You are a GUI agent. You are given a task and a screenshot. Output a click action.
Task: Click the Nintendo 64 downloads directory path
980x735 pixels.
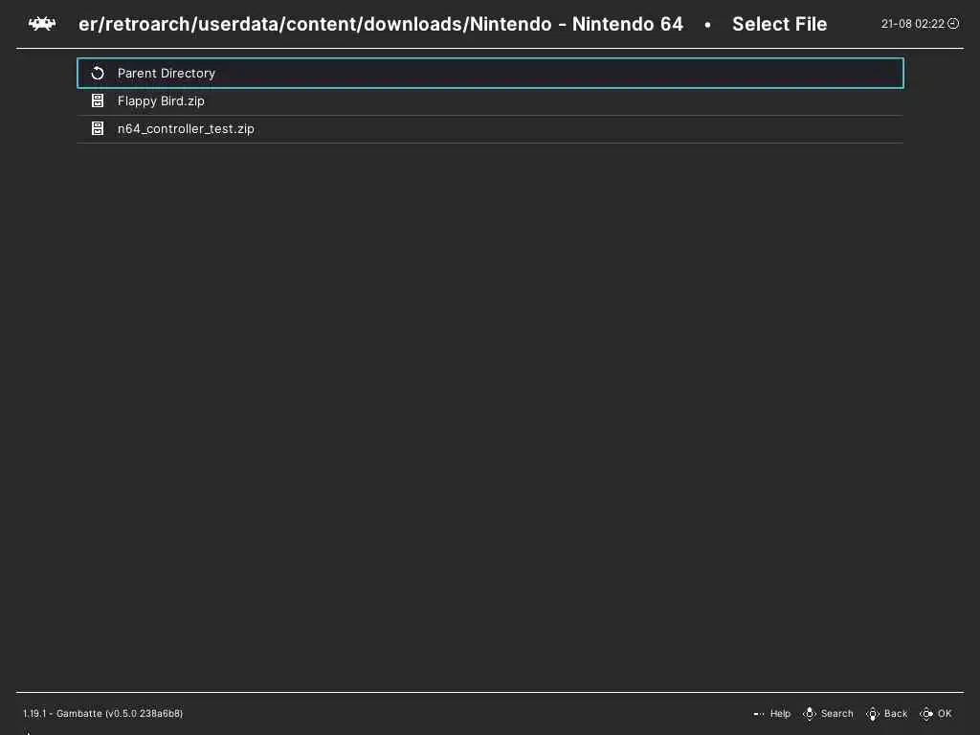point(381,24)
